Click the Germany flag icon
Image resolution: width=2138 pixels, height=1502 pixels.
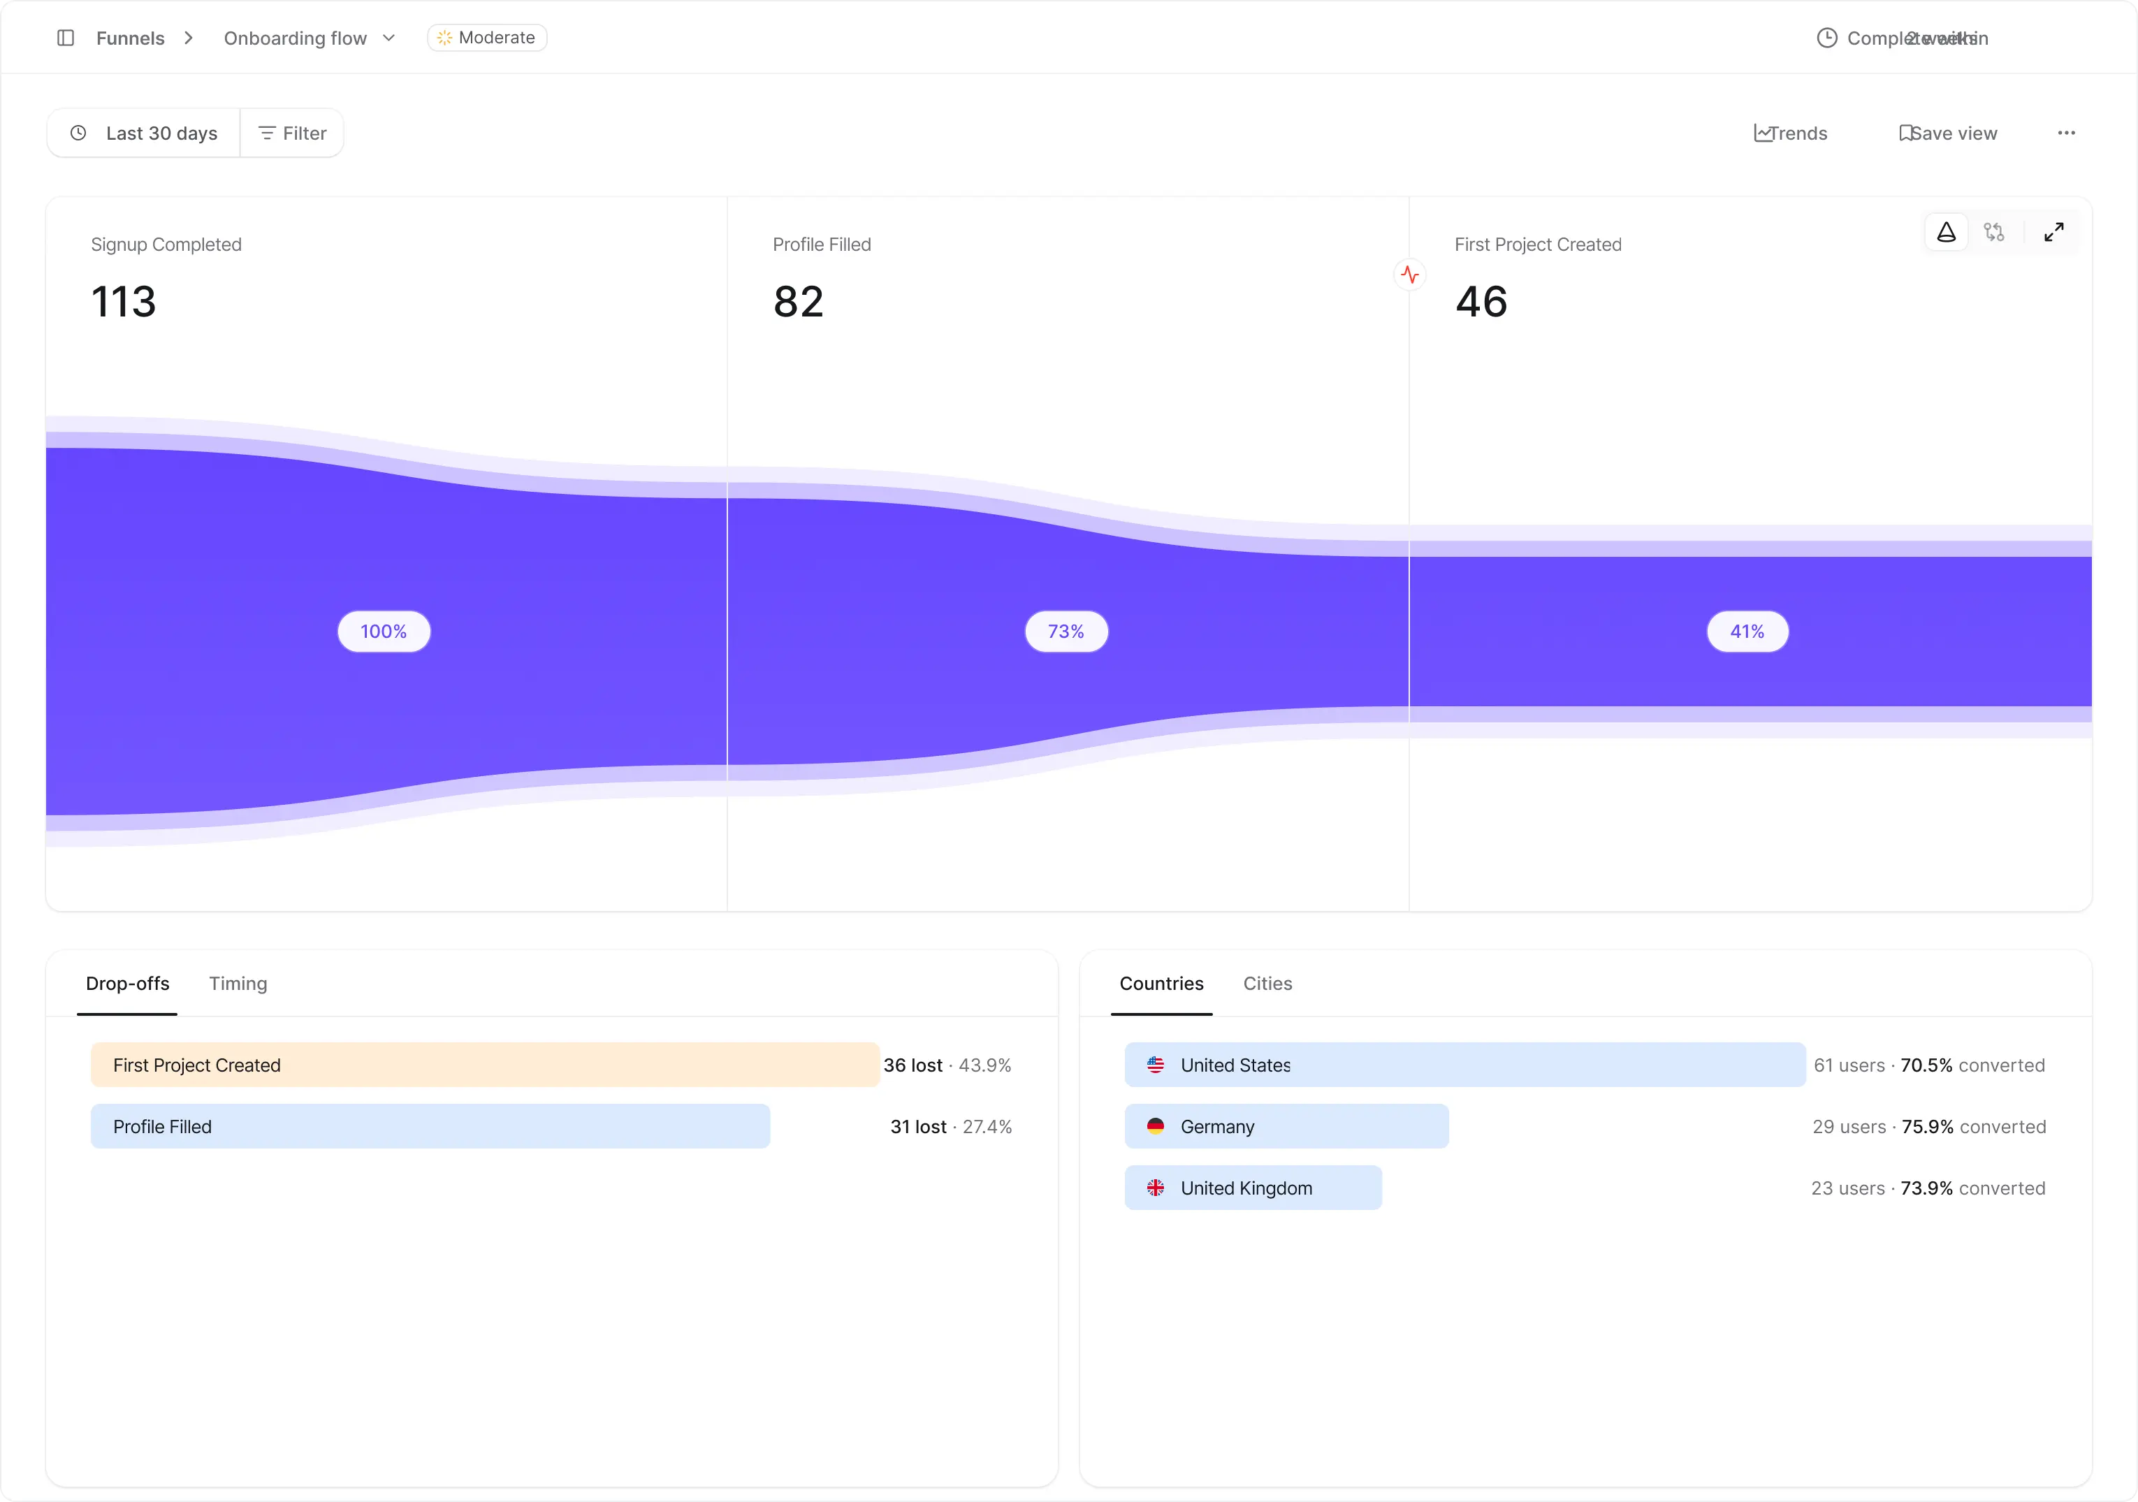click(x=1156, y=1127)
